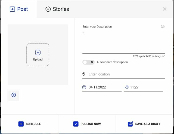Click the pencil icon for Save as Draft

click(130, 124)
